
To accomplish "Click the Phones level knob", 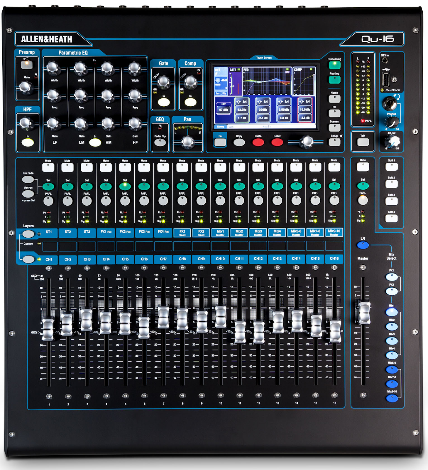I will (x=392, y=122).
